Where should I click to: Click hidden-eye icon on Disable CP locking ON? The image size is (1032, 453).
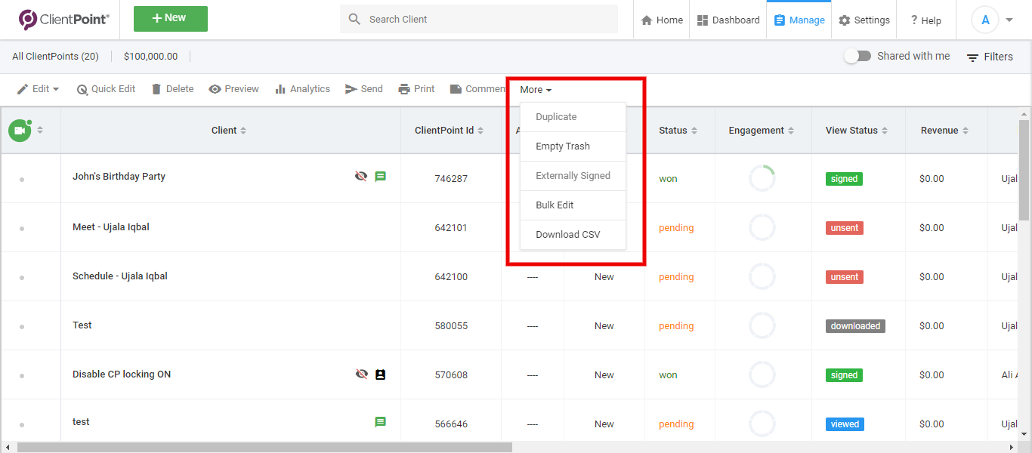coord(361,374)
